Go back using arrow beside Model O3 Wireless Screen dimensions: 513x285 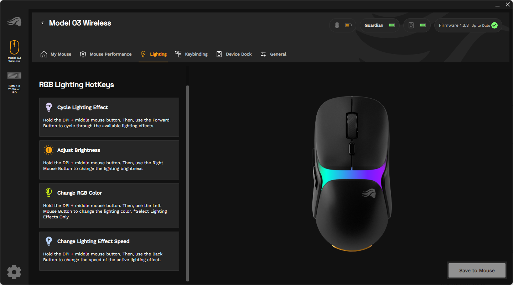(x=42, y=23)
